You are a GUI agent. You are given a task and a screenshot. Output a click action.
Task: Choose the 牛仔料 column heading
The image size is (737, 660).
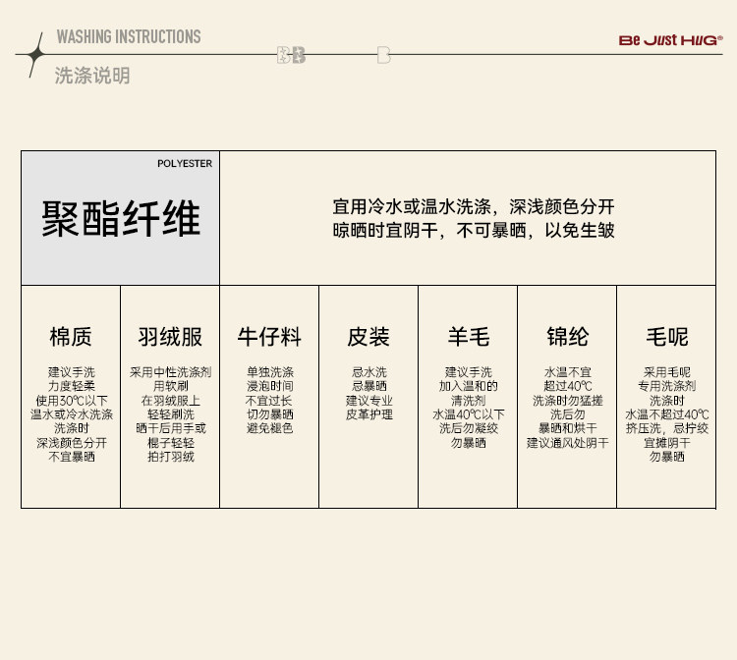(269, 337)
